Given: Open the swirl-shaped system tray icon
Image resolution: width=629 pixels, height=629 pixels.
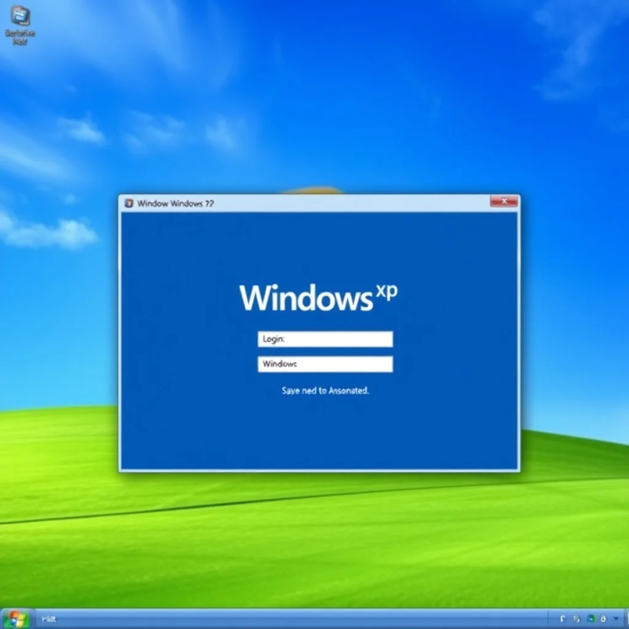Looking at the screenshot, I should [576, 619].
